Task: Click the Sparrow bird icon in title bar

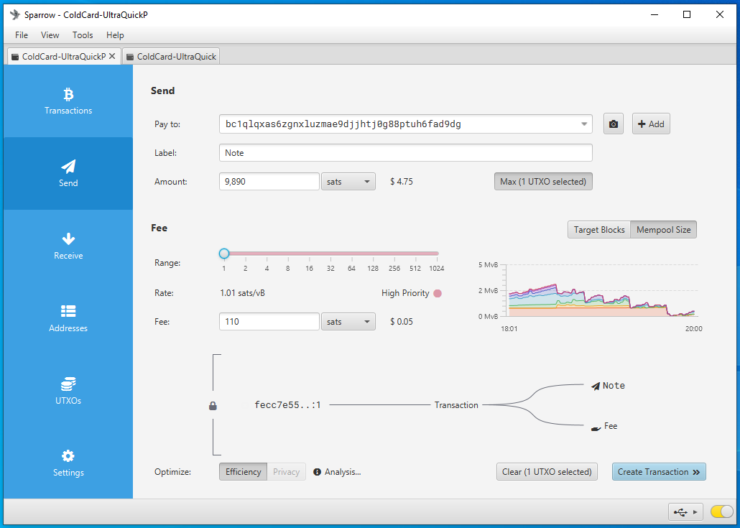Action: [x=15, y=14]
